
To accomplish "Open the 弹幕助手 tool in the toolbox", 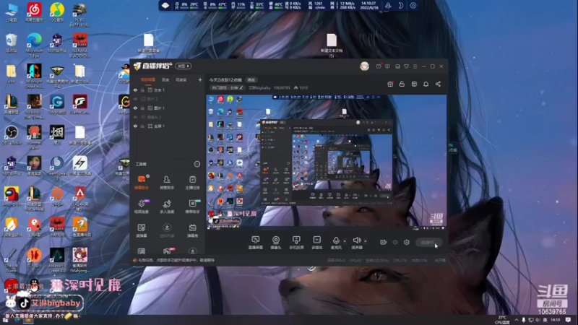I will coord(142,182).
